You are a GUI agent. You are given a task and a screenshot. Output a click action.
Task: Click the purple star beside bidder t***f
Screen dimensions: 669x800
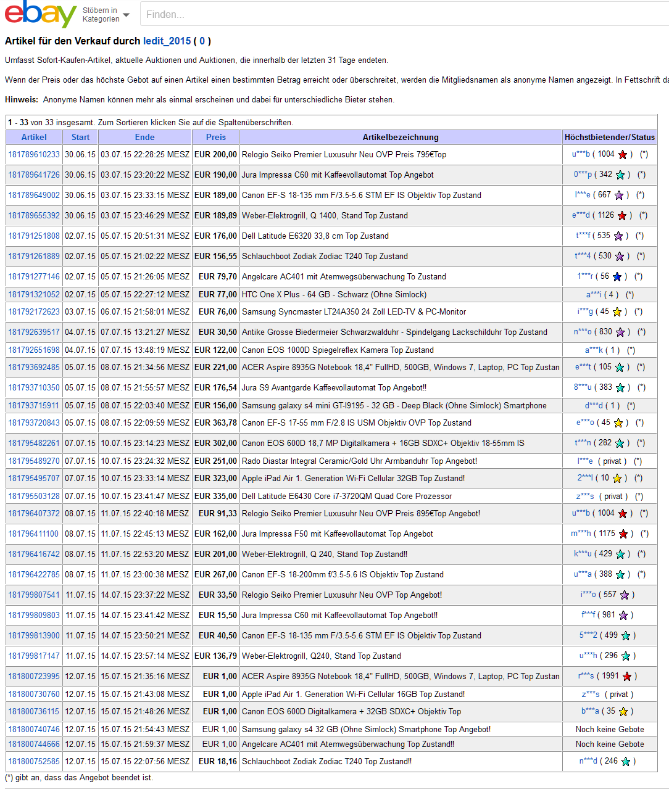618,236
